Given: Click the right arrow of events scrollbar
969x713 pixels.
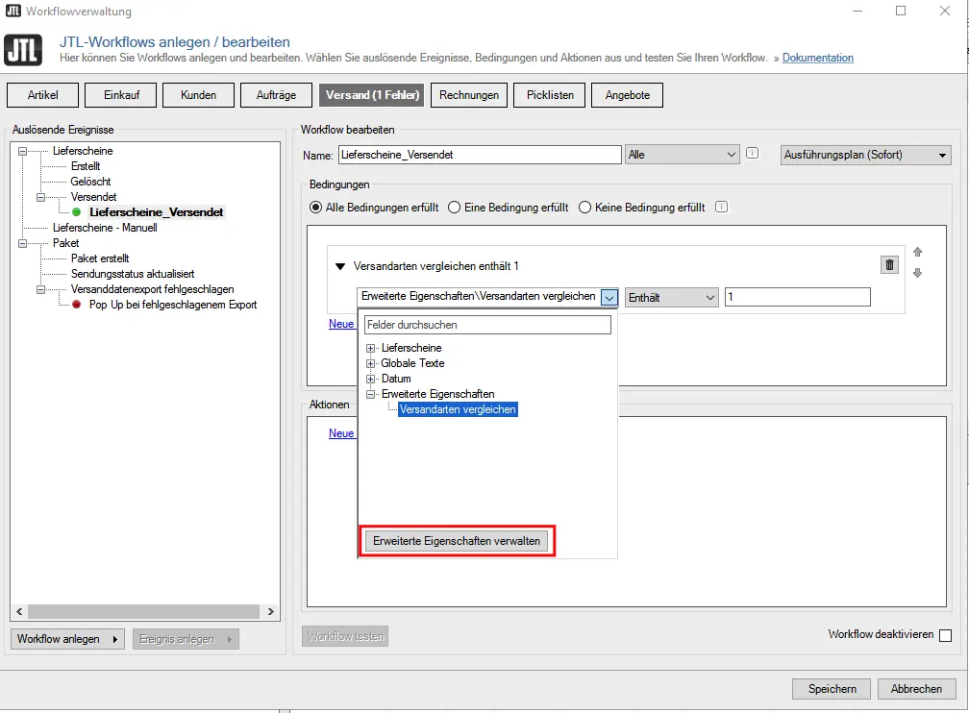Looking at the screenshot, I should coord(271,612).
